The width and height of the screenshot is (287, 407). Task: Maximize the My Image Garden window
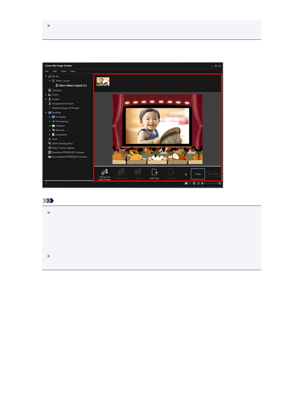click(216, 66)
